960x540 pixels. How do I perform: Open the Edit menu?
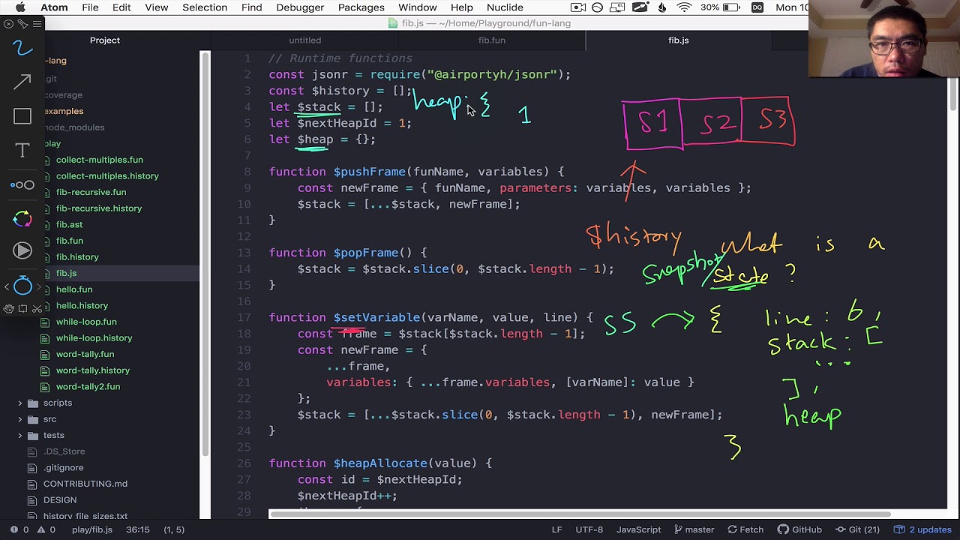point(121,7)
